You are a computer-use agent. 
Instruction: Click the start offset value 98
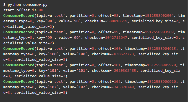(41, 10)
